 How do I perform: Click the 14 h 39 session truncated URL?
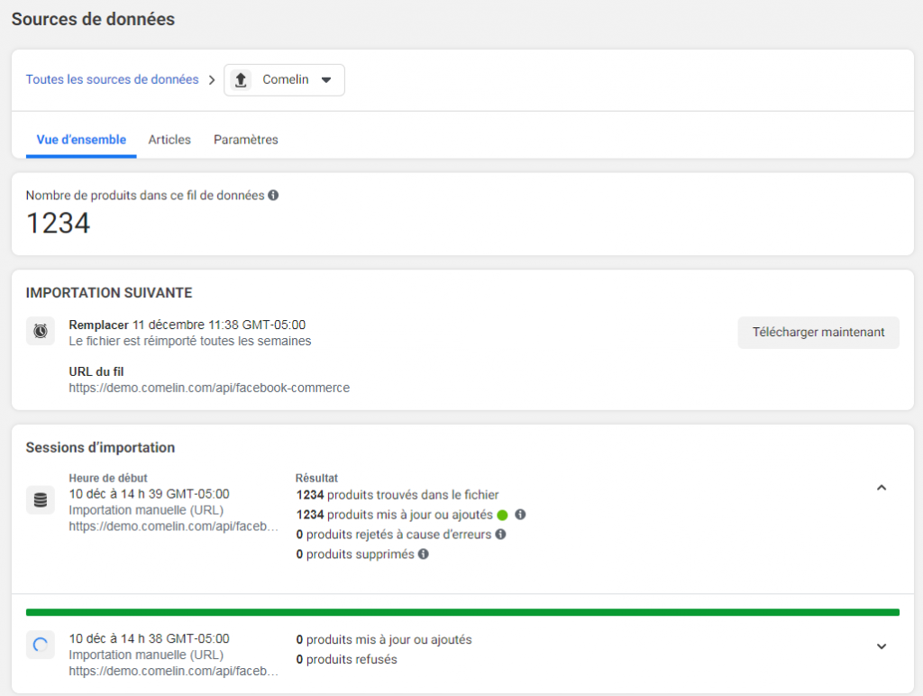click(174, 526)
